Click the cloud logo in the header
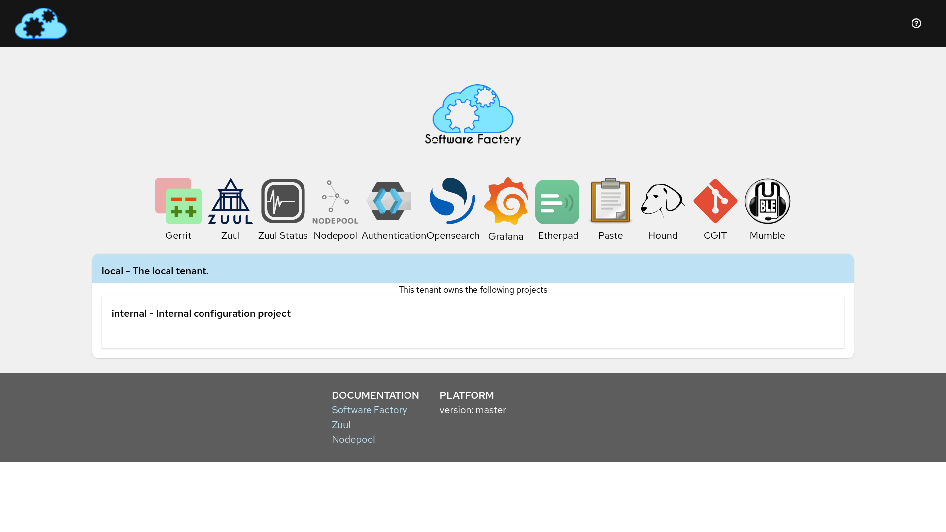This screenshot has height=532, width=946. coord(40,24)
